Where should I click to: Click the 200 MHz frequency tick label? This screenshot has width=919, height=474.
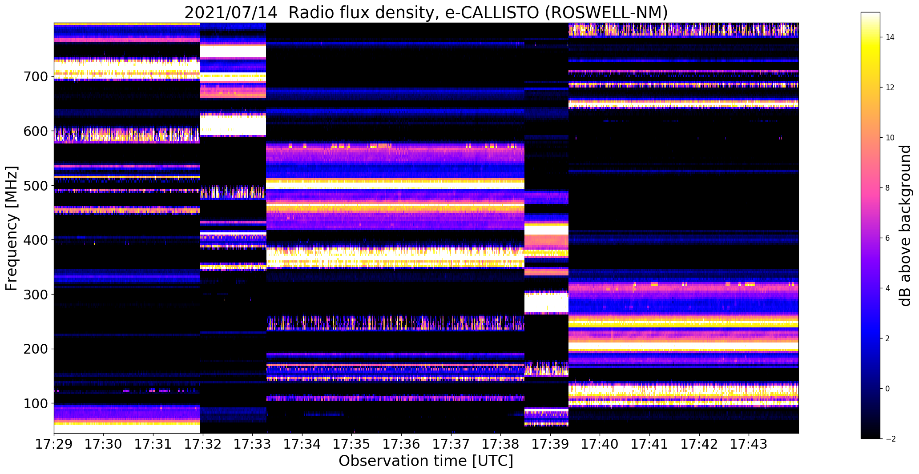point(35,349)
